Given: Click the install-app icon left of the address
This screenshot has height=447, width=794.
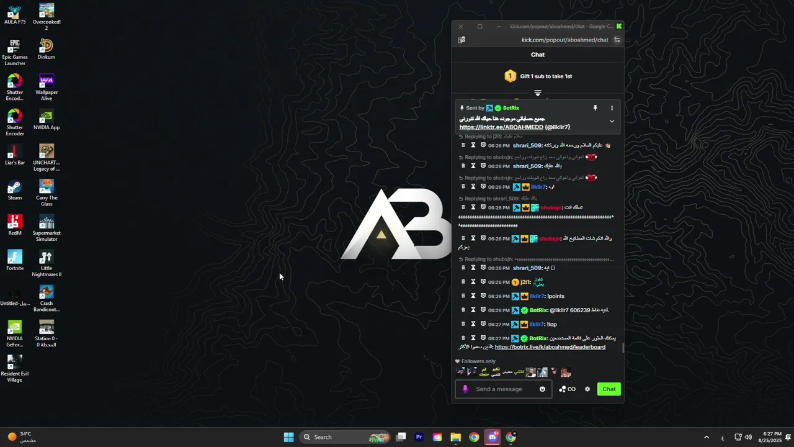Looking at the screenshot, I should pos(462,40).
